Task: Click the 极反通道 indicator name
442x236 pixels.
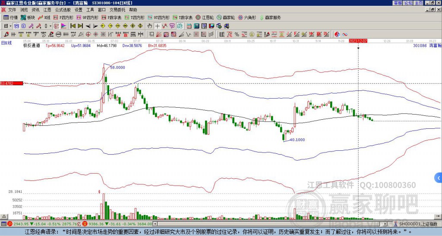Action: pyautogui.click(x=32, y=46)
